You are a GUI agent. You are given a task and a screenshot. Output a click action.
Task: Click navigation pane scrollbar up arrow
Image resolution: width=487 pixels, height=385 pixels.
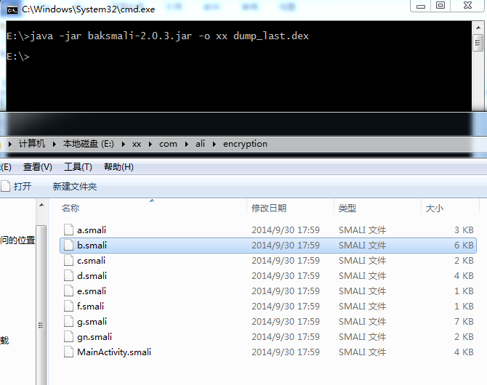(41, 206)
